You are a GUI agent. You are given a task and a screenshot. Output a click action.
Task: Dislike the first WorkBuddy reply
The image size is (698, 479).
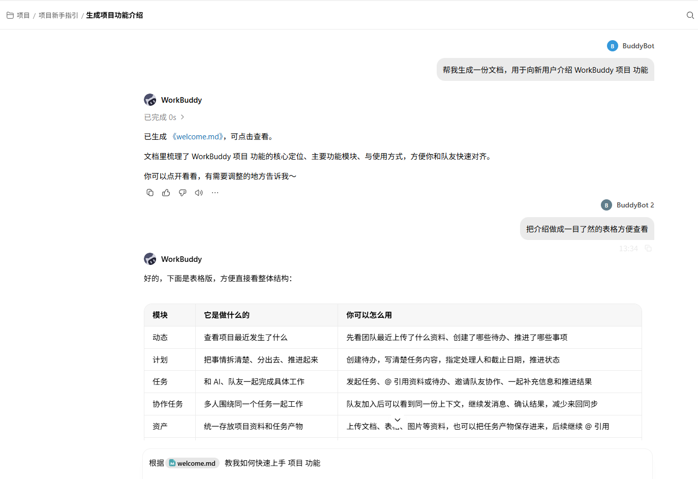(183, 193)
